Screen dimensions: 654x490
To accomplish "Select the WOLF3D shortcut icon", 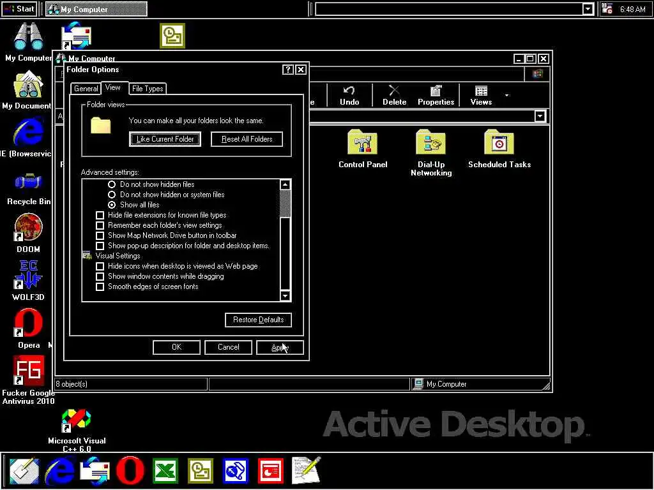I will (28, 275).
